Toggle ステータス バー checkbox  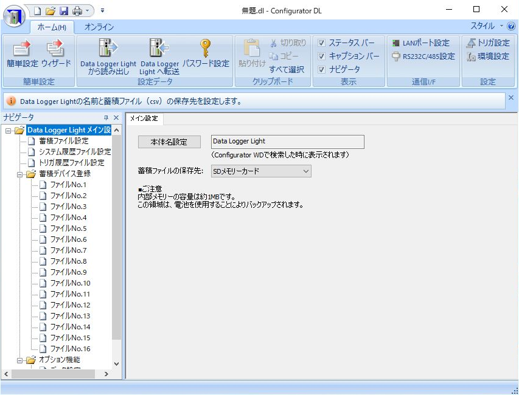321,43
